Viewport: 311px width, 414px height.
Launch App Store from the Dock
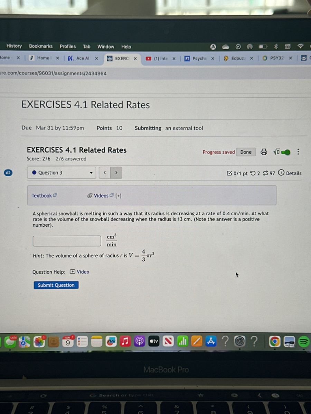click(x=211, y=342)
